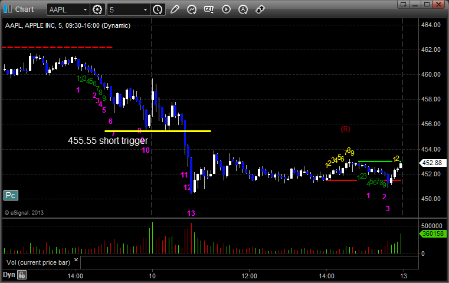Select the Vol (current price bar) label
The height and width of the screenshot is (283, 449).
pyautogui.click(x=38, y=262)
